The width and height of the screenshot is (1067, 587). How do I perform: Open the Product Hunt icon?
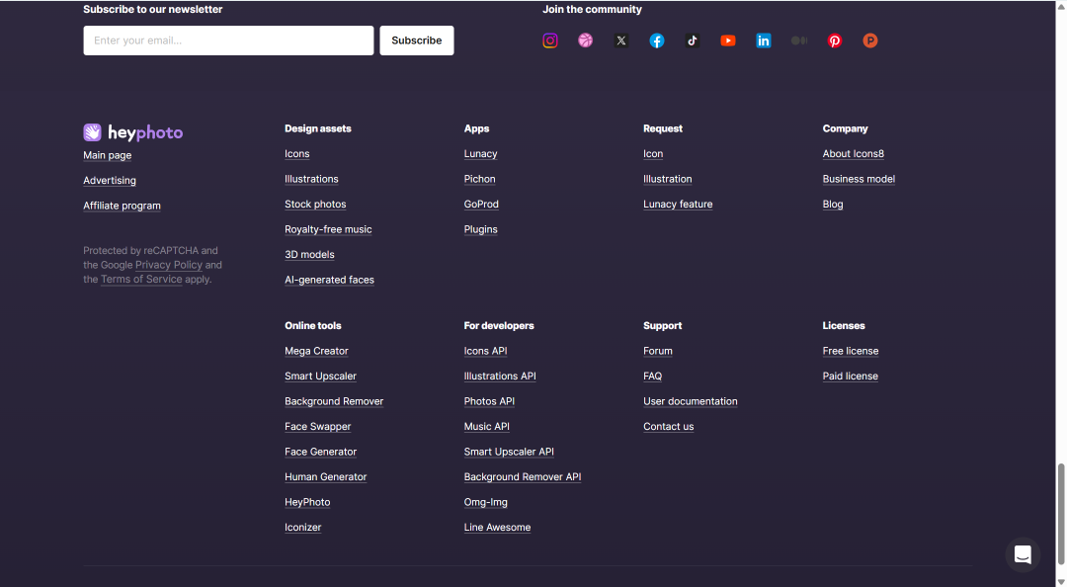pos(870,41)
